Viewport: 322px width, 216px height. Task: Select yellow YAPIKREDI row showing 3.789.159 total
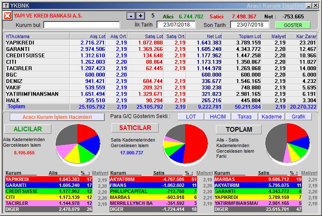point(258,197)
